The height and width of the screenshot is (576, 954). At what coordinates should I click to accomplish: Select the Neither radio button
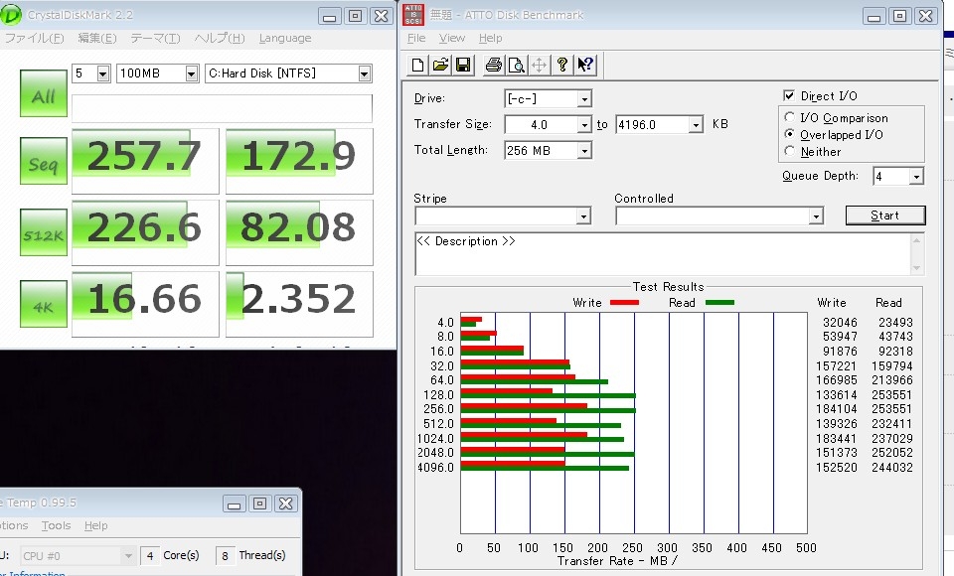(790, 152)
